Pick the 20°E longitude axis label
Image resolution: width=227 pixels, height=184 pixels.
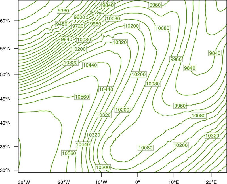pyautogui.click(x=211, y=182)
